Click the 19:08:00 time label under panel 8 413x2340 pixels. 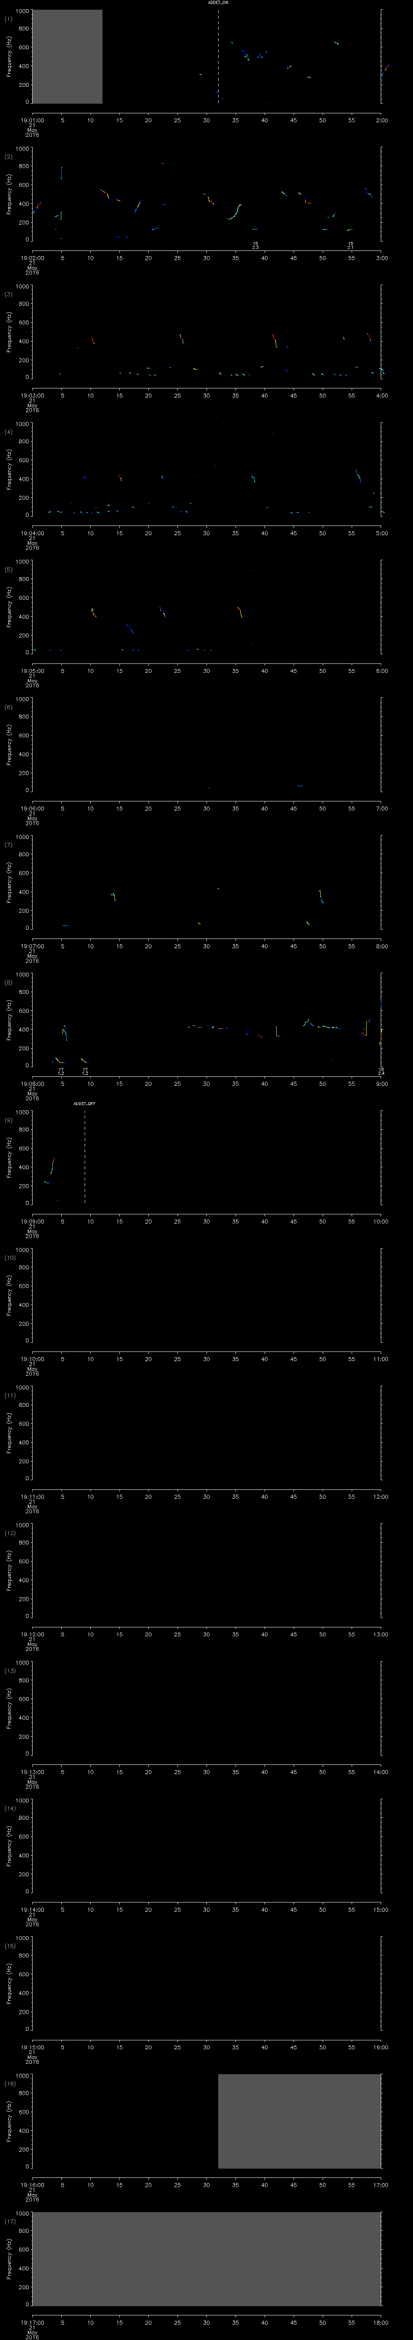pos(32,1084)
